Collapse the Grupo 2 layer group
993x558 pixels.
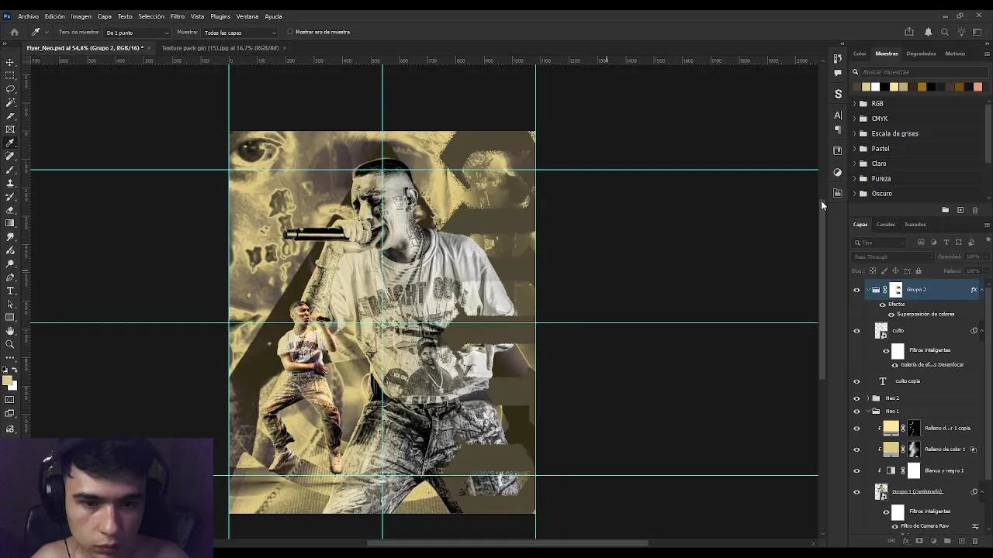868,290
